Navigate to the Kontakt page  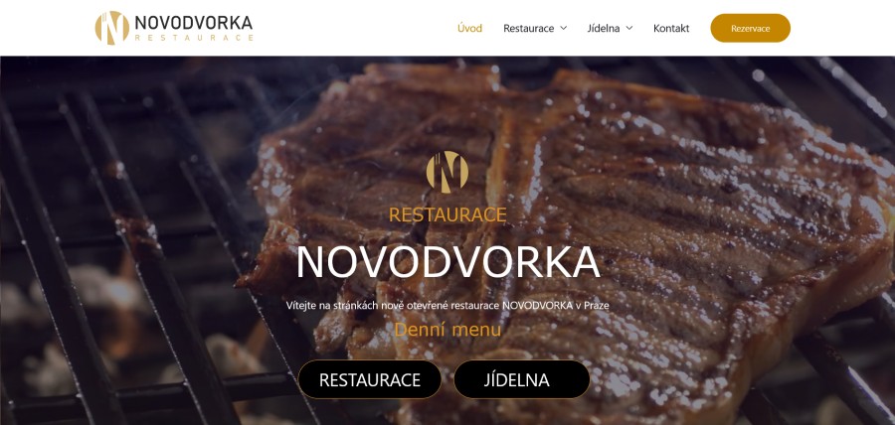tap(671, 28)
